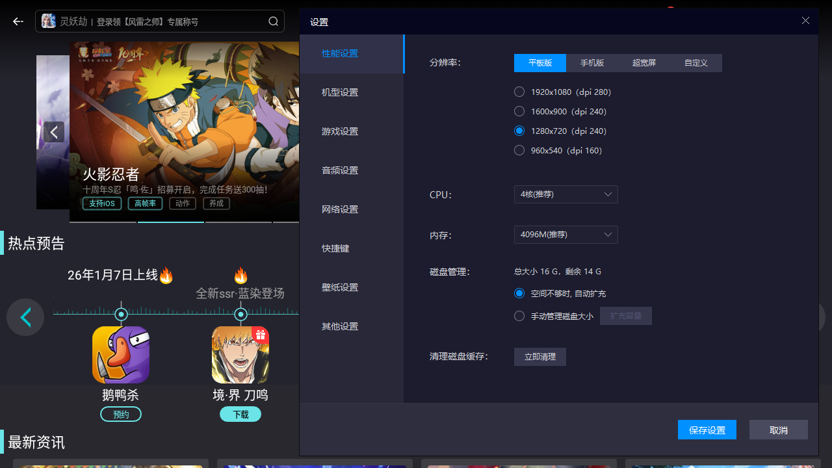Open the CPU 4核(推荐) dropdown
Image resolution: width=832 pixels, height=468 pixels.
coord(566,194)
